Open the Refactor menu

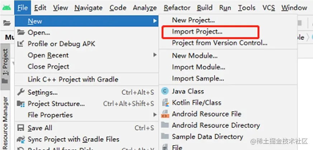(177, 8)
